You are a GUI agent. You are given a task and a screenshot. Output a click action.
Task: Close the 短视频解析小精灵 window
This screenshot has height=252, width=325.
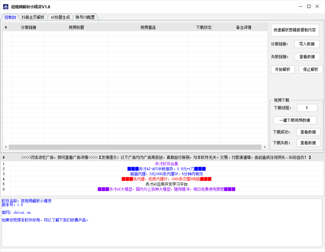pyautogui.click(x=317, y=7)
